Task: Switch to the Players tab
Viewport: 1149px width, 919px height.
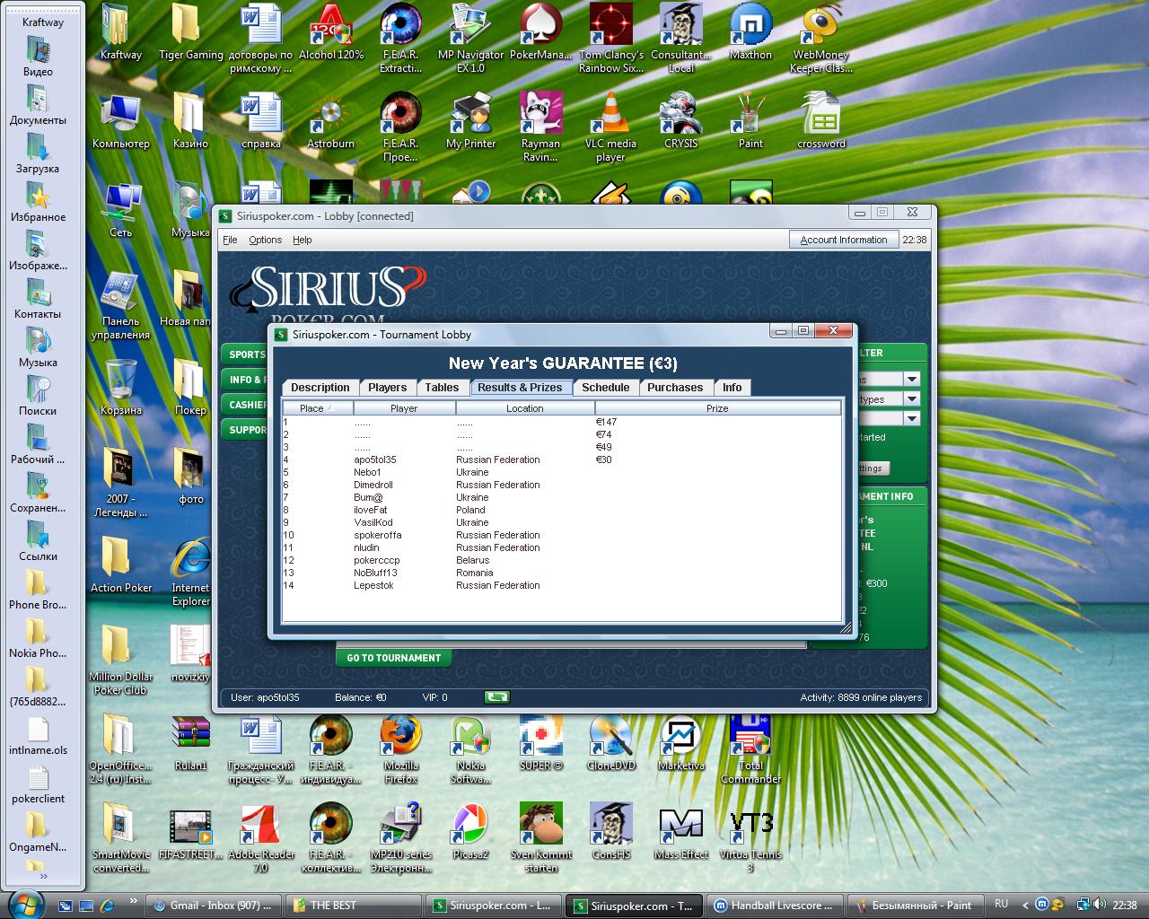Action: 387,388
